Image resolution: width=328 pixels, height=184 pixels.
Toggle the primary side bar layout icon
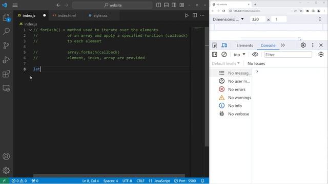(158, 5)
